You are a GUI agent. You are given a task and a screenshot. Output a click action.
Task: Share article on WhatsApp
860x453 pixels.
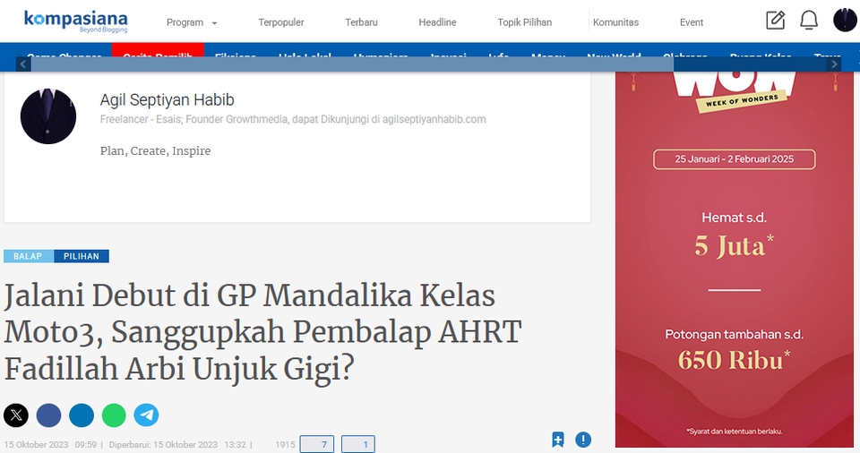pyautogui.click(x=114, y=415)
